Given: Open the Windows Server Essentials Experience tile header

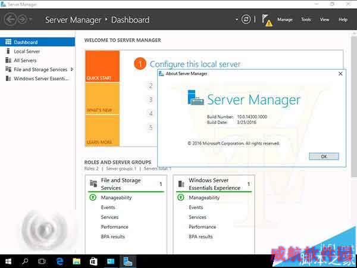Looking at the screenshot, I should (214, 184).
